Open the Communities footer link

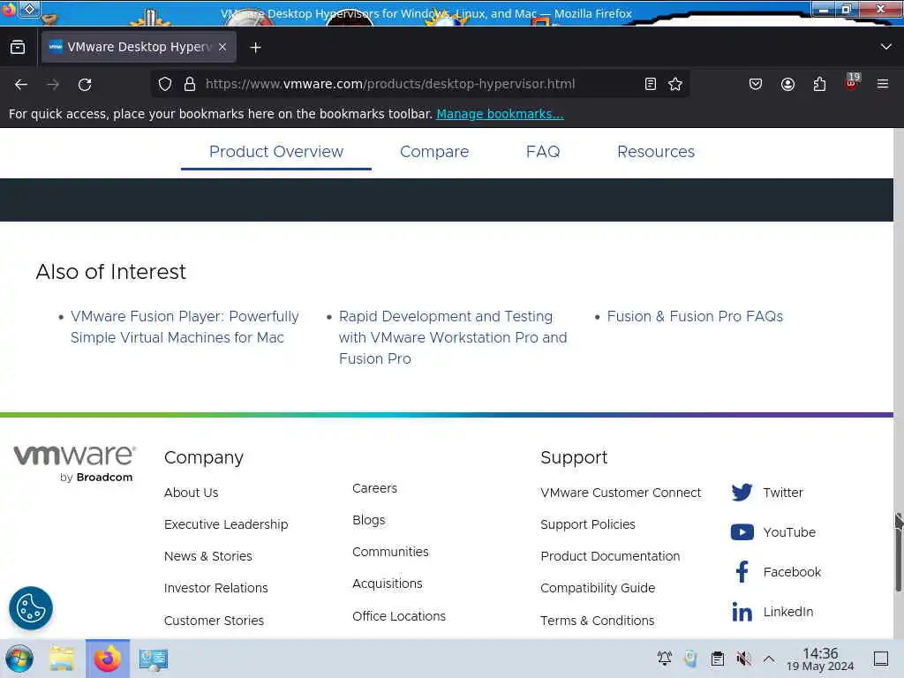coord(390,552)
